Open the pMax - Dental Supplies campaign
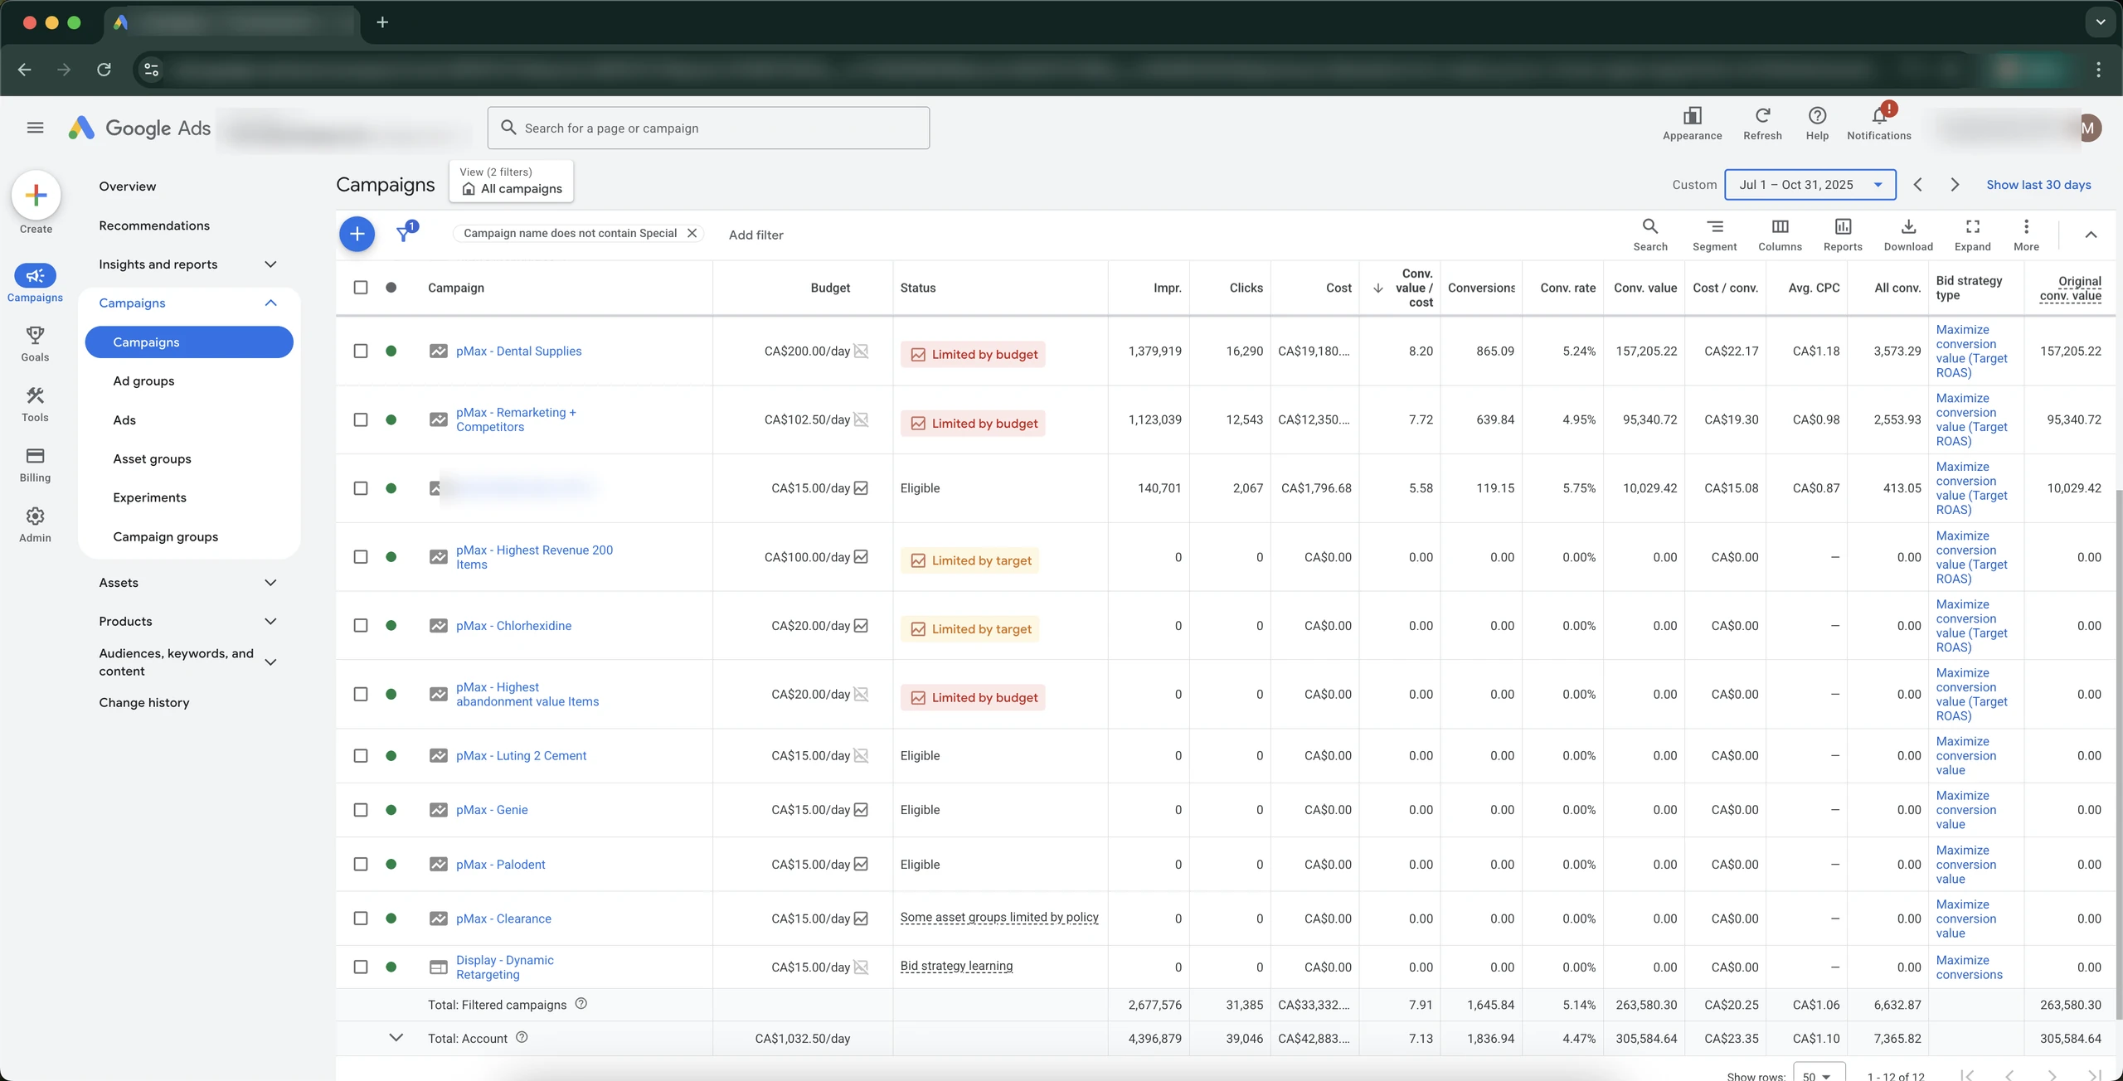The image size is (2123, 1081). point(519,351)
